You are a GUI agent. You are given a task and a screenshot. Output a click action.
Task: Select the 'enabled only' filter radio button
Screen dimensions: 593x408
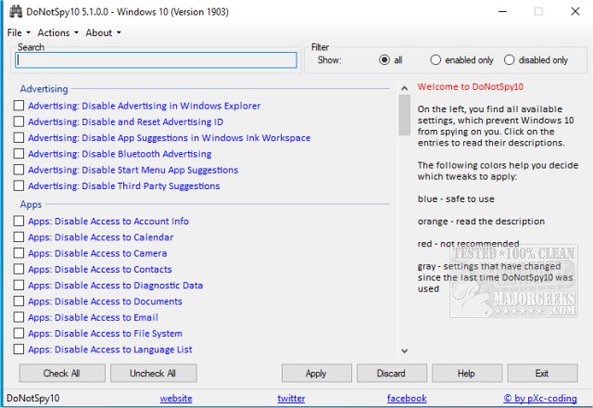tap(435, 59)
